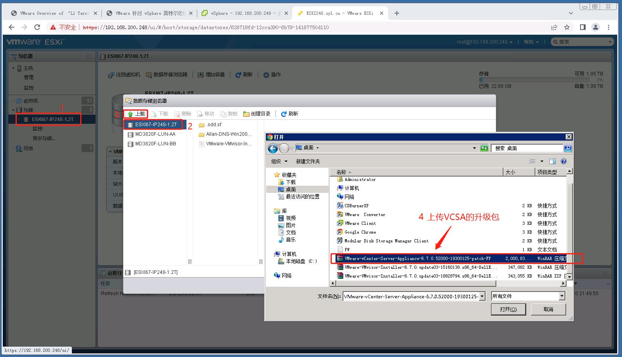
Task: Open the share page icon in address bar
Action: (554, 27)
